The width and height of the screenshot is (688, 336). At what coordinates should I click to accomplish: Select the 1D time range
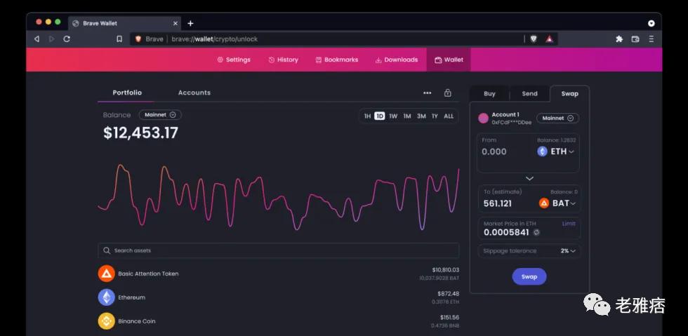tap(380, 116)
